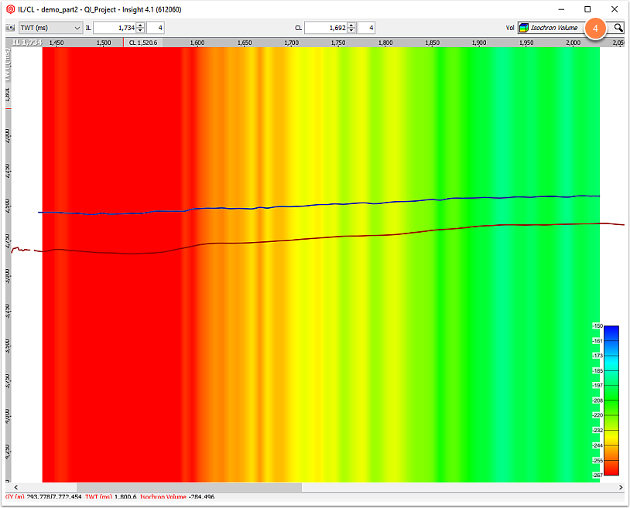The image size is (630, 508).
Task: Click the color bar legend
Action: coord(611,400)
